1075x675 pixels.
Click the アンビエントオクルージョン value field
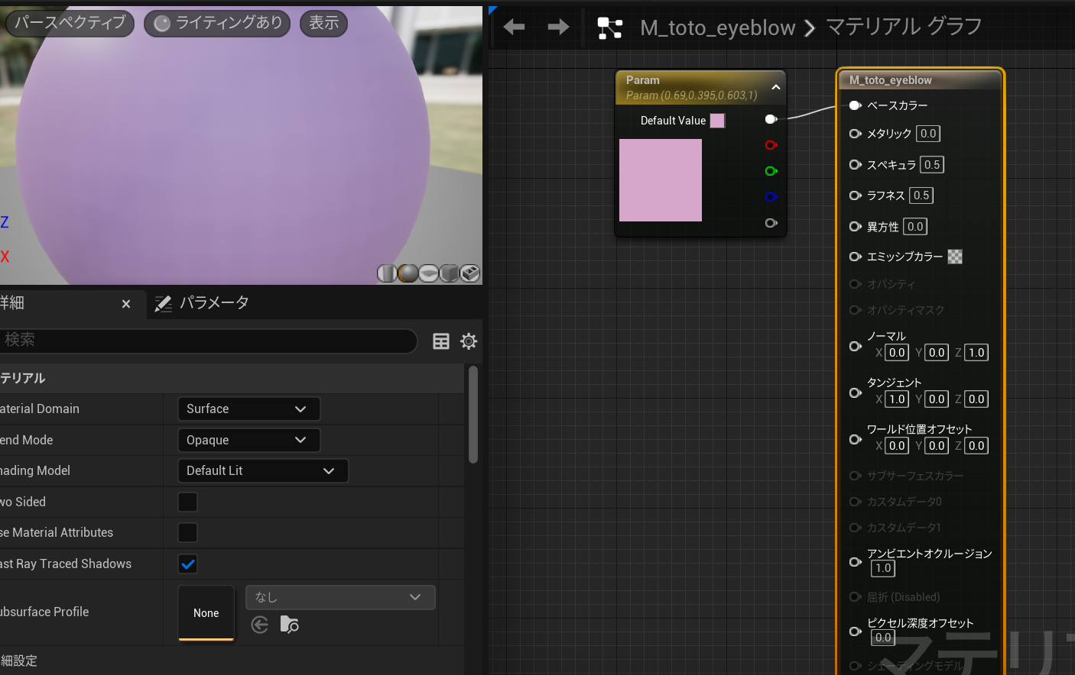pyautogui.click(x=883, y=568)
